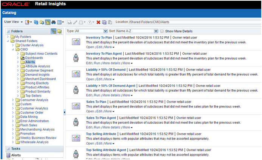Viewport: 262px width, 160px height.
Task: Open More menu for Sales To Plan Agent
Action: click(x=127, y=128)
